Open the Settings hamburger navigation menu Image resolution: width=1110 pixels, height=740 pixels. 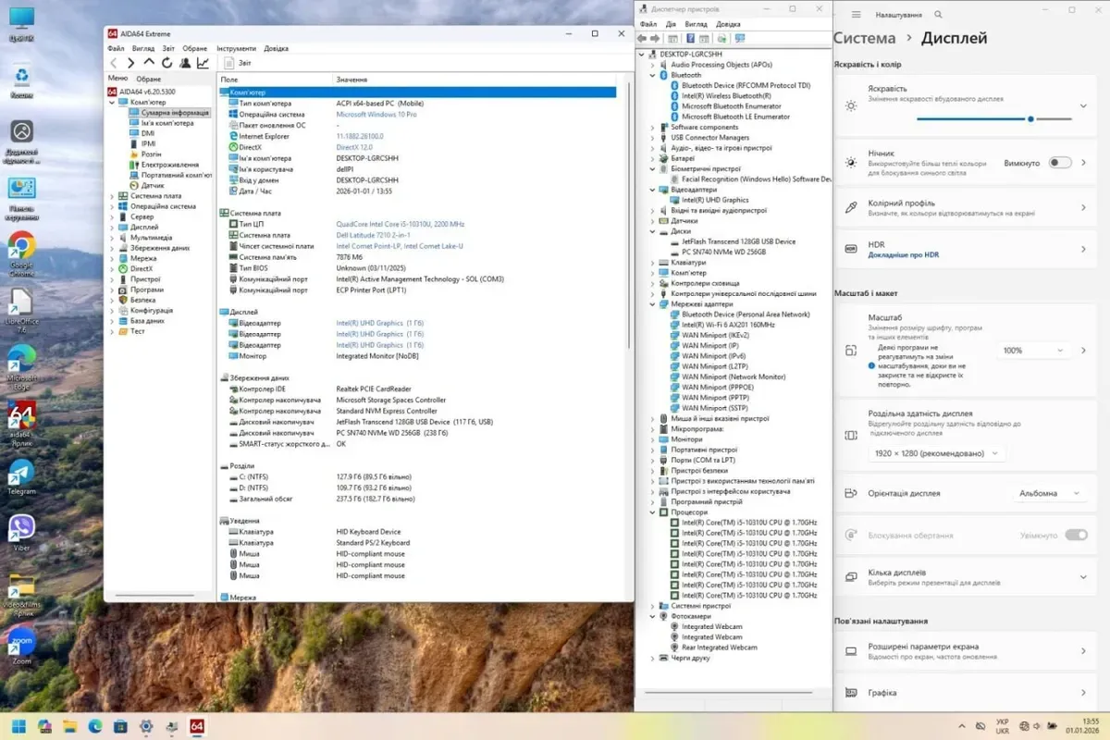(x=856, y=15)
